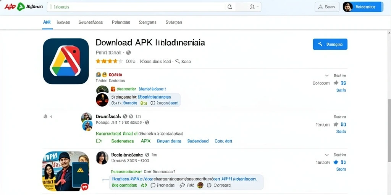Click the star icon beside number 80
The height and width of the screenshot is (195, 391).
point(336,125)
